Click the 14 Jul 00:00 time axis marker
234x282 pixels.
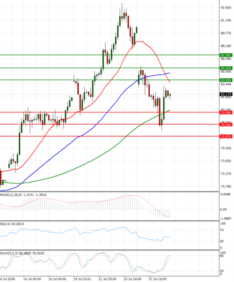tap(32, 279)
